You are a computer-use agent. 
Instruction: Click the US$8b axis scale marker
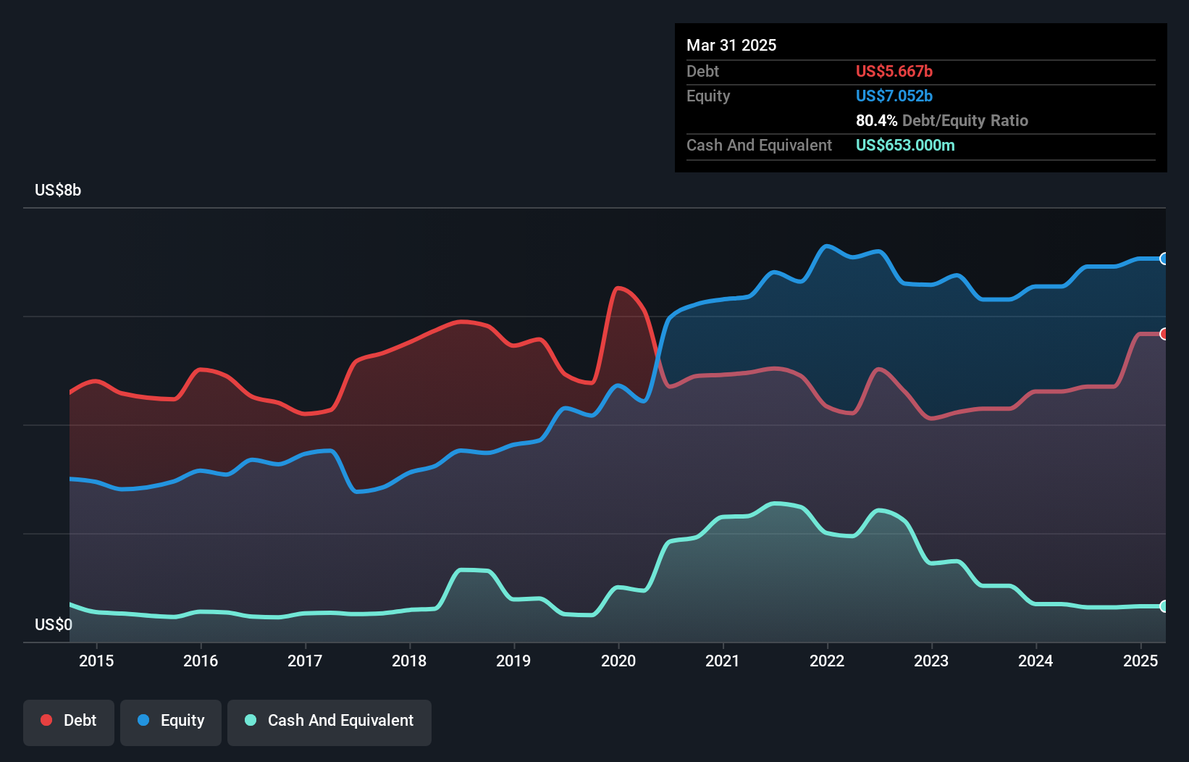pyautogui.click(x=58, y=190)
